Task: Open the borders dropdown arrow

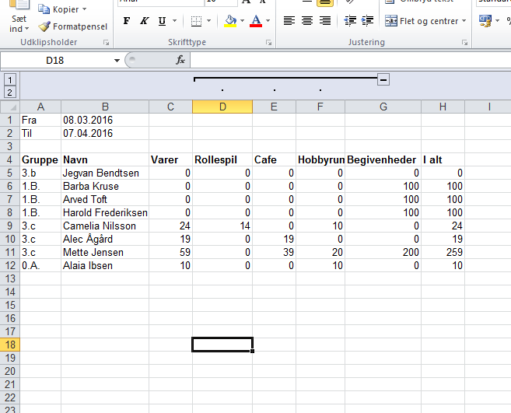Action: (x=209, y=21)
